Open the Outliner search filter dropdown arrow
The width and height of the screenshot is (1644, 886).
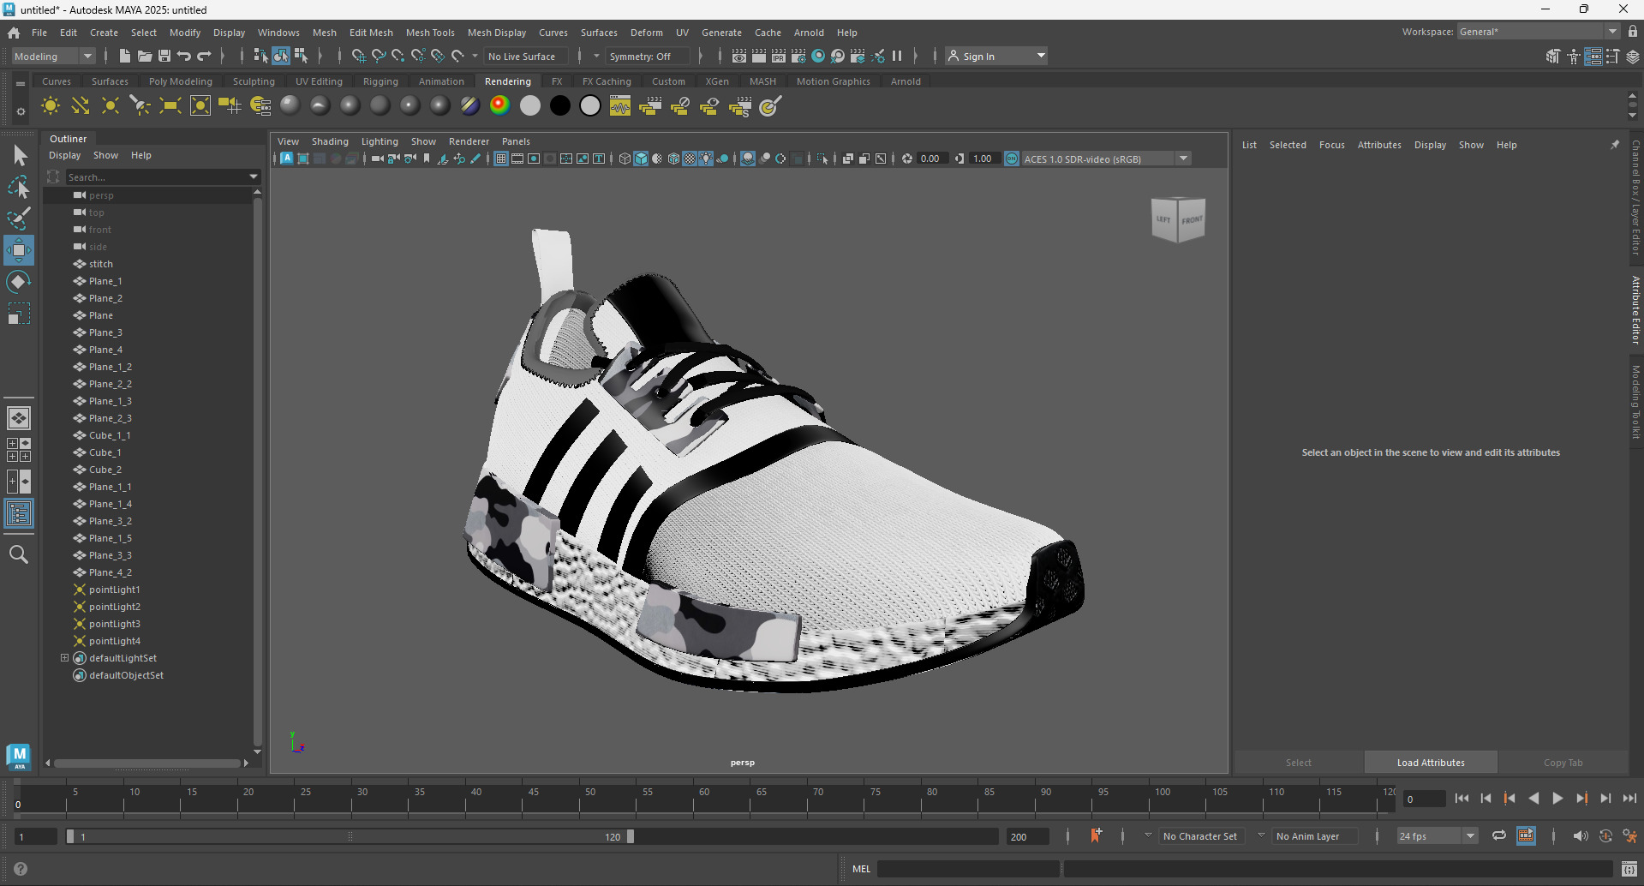coord(254,177)
